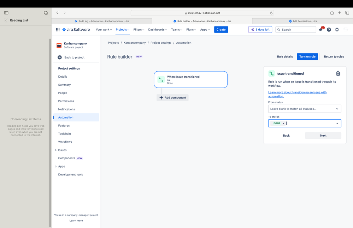
Task: Open the Your work dropdown menu
Action: tap(104, 29)
